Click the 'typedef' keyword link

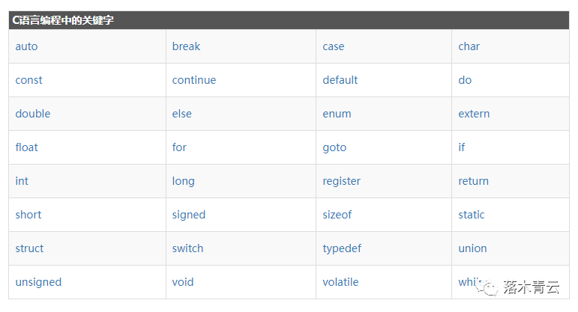point(343,248)
